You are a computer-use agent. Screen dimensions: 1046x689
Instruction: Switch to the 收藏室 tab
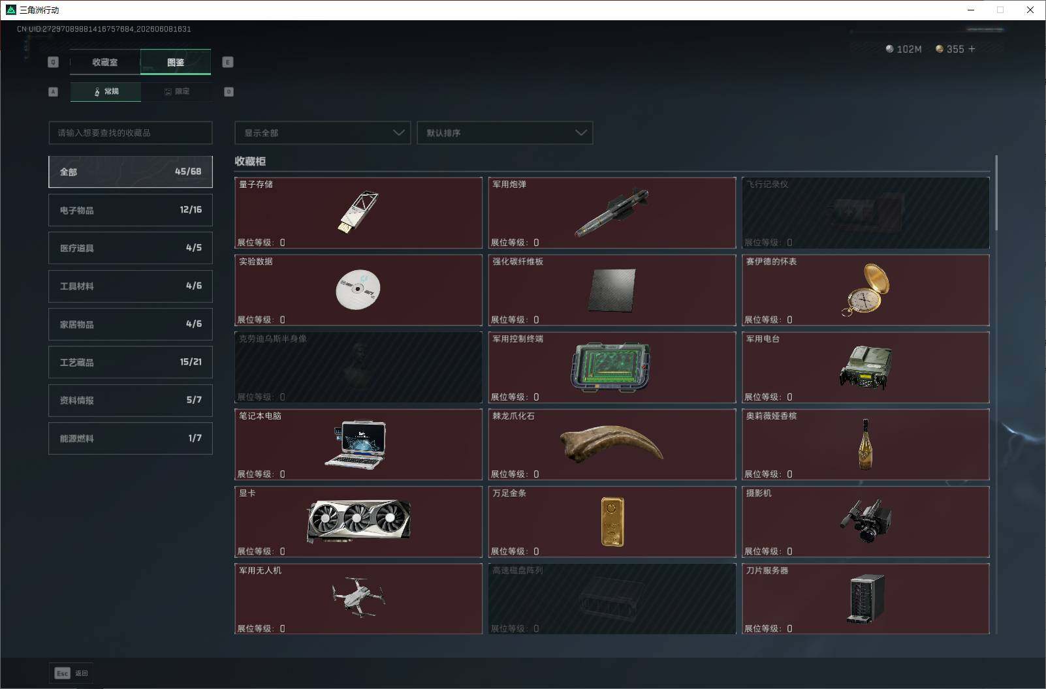105,62
